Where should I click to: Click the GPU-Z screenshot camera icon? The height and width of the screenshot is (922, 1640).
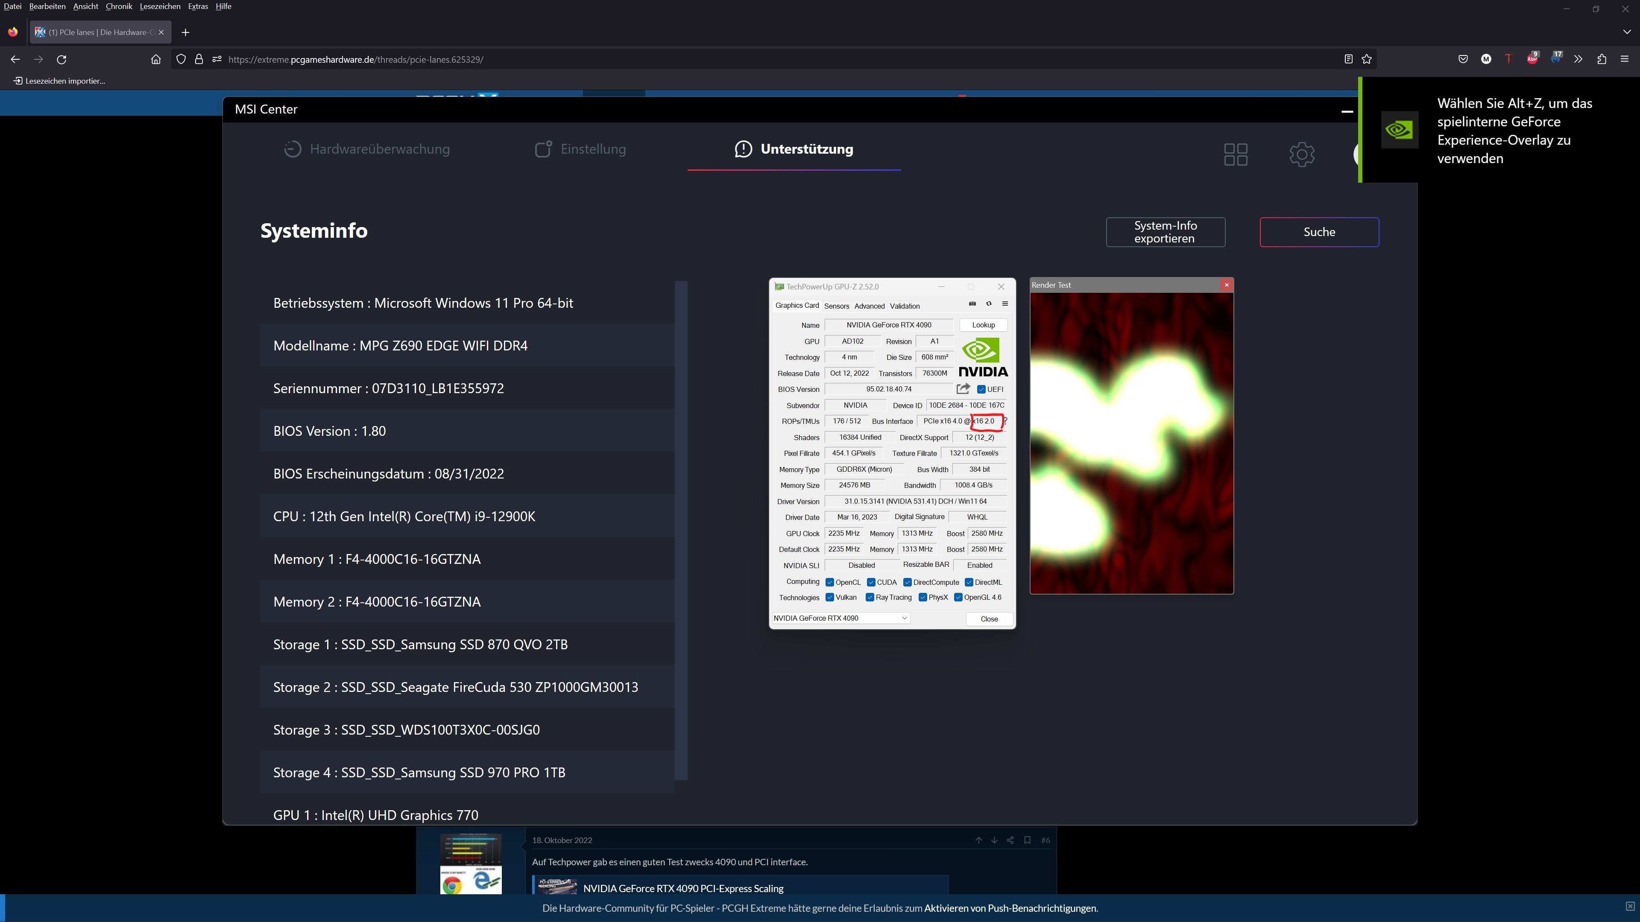click(x=972, y=303)
